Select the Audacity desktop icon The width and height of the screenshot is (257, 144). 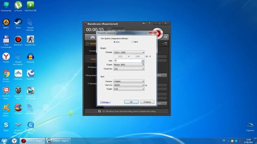click(31, 58)
